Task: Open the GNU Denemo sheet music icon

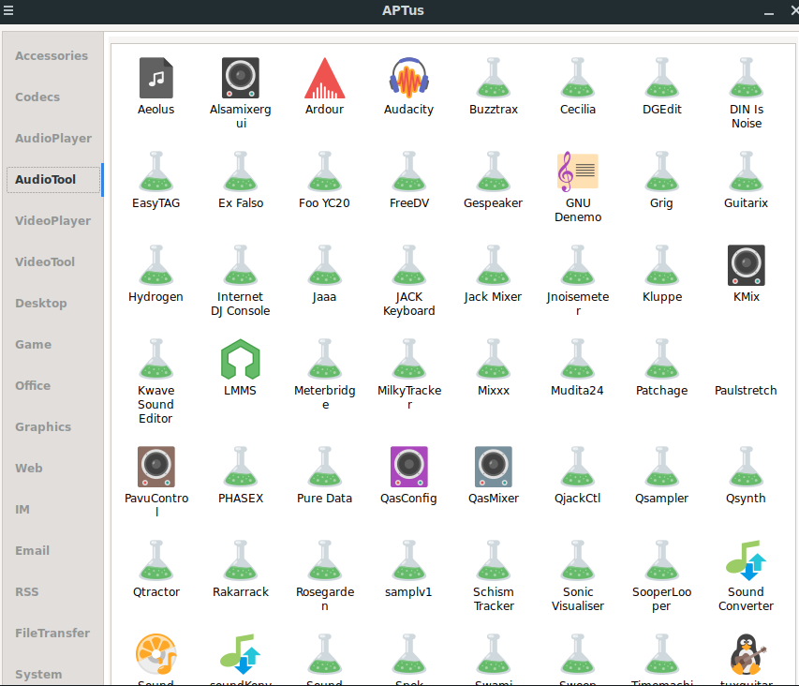Action: (577, 171)
